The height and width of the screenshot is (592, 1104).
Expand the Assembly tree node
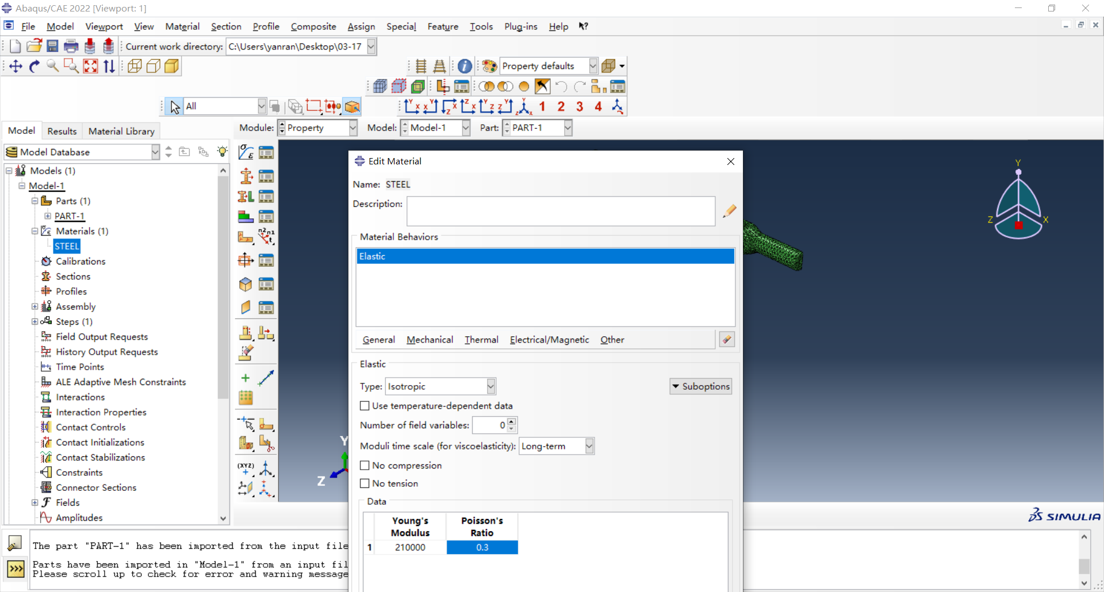click(34, 306)
